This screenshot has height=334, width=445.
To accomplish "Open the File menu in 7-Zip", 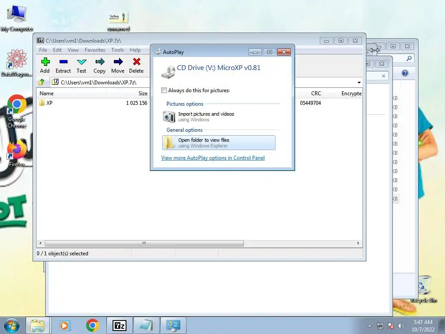I will click(x=43, y=50).
